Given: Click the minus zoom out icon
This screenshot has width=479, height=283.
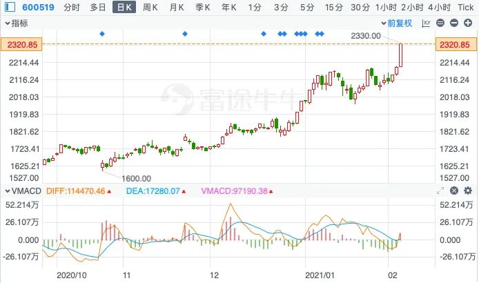Looking at the screenshot, I should pyautogui.click(x=454, y=23).
